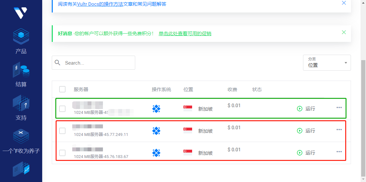Click the Singapore flag of server 45.77.249.11
Image resolution: width=366 pixels, height=182 pixels.
tap(188, 131)
